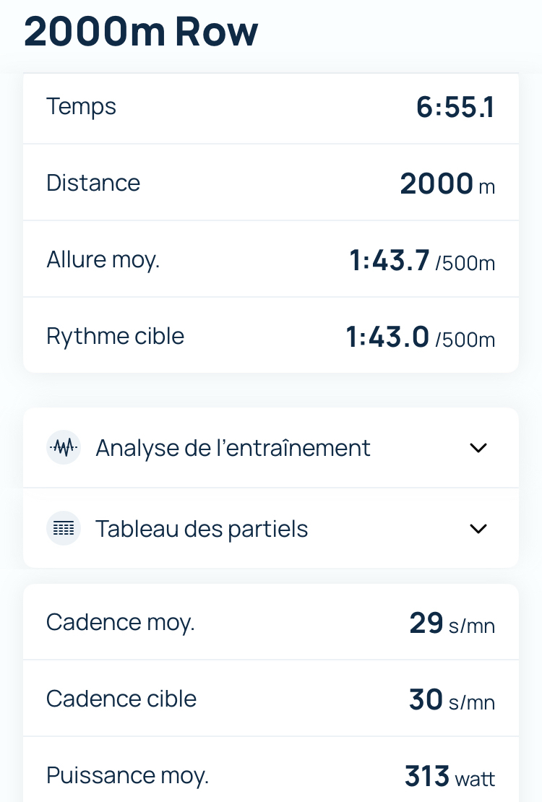Click the 313 watt power value
This screenshot has height=802, width=542.
coord(449,777)
